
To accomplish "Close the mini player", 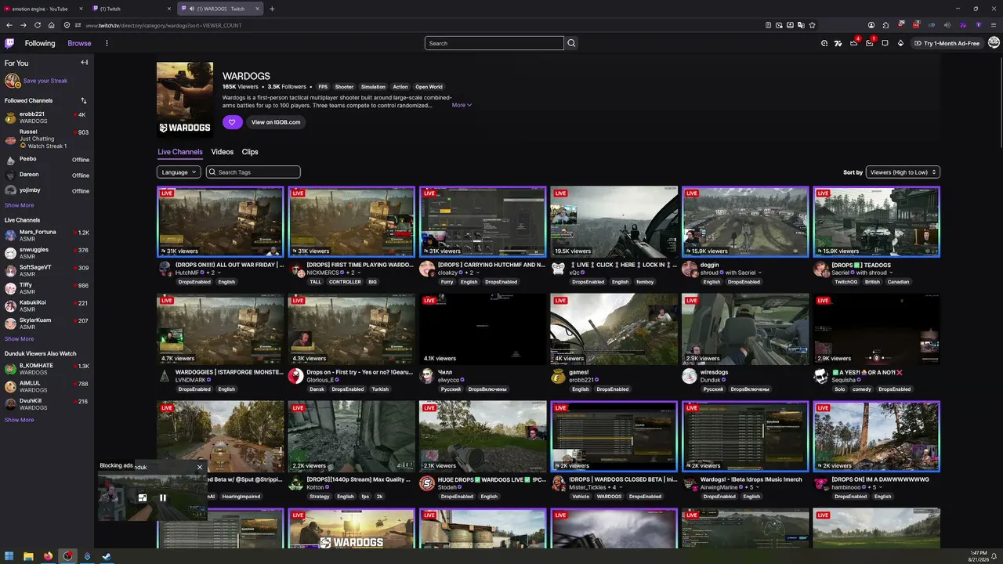I will point(200,467).
